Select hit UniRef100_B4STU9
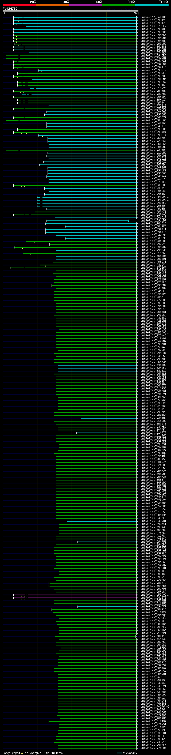171x755 pixels. pyautogui.click(x=153, y=365)
